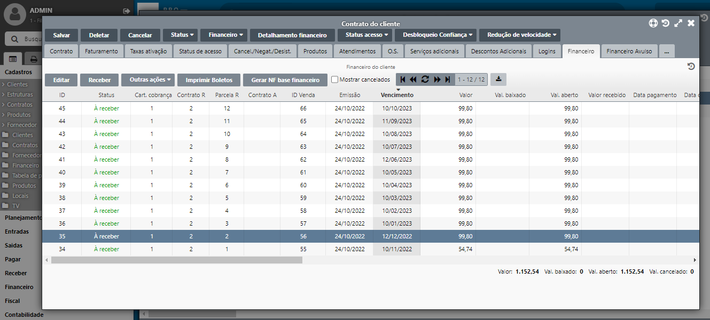Expand the Desbloqueio Confiança dropdown
710x320 pixels.
coord(435,35)
